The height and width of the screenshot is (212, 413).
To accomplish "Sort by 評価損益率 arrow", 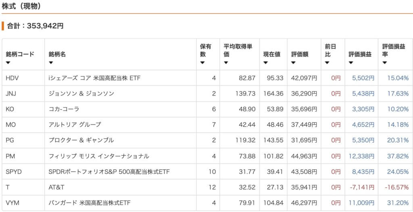I will [x=384, y=63].
